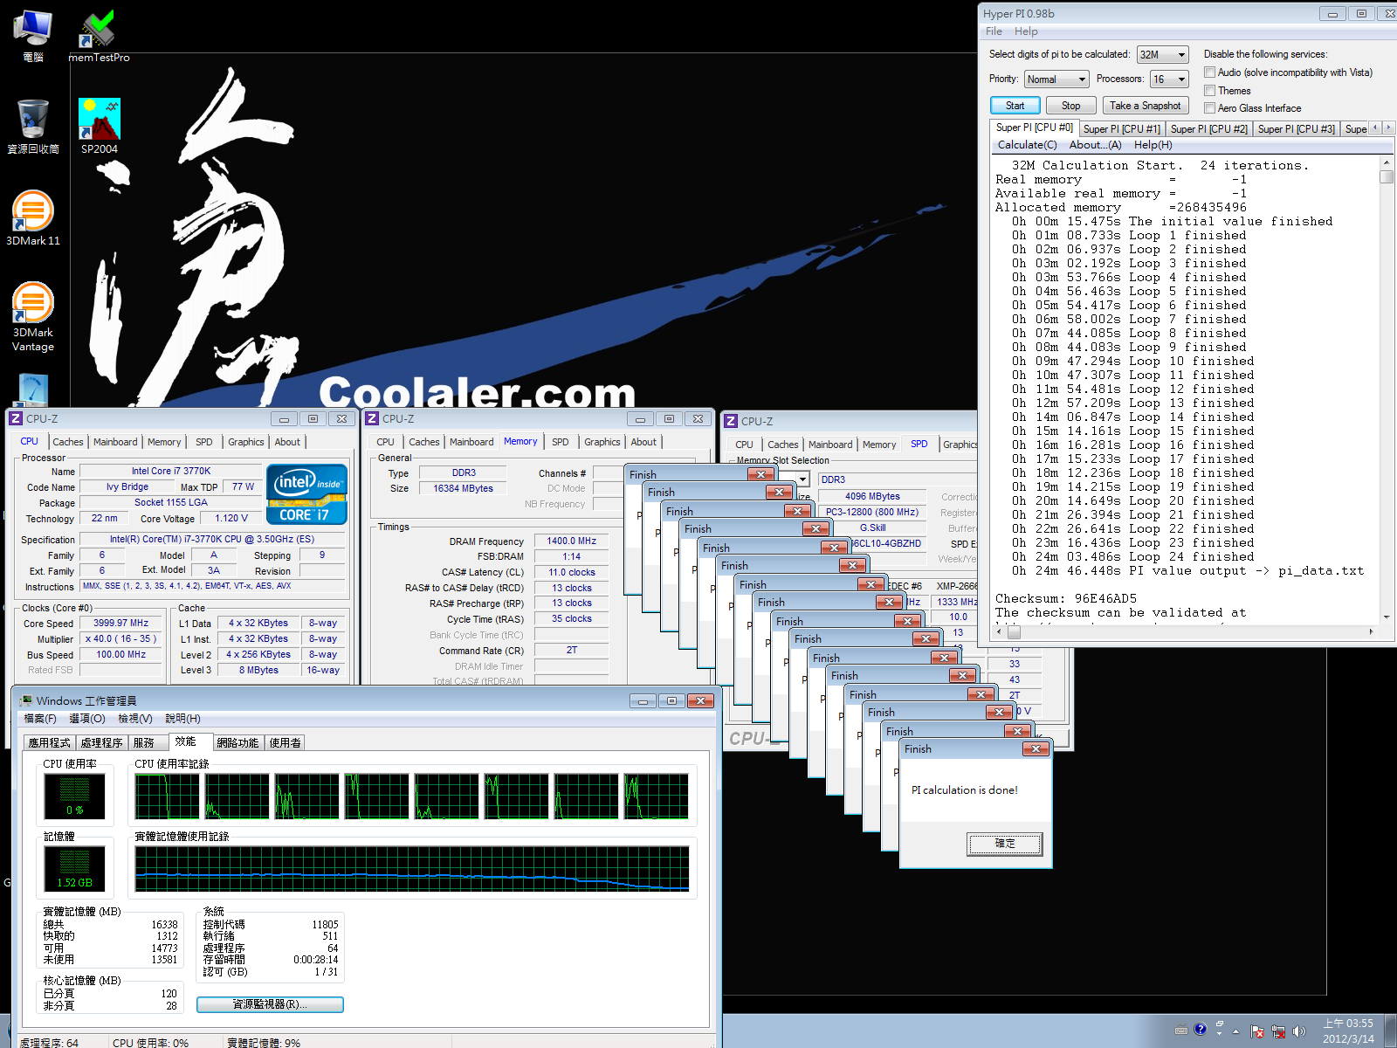The image size is (1397, 1048).
Task: Enable the Themes checkbox in Hyper PI
Action: [1210, 91]
